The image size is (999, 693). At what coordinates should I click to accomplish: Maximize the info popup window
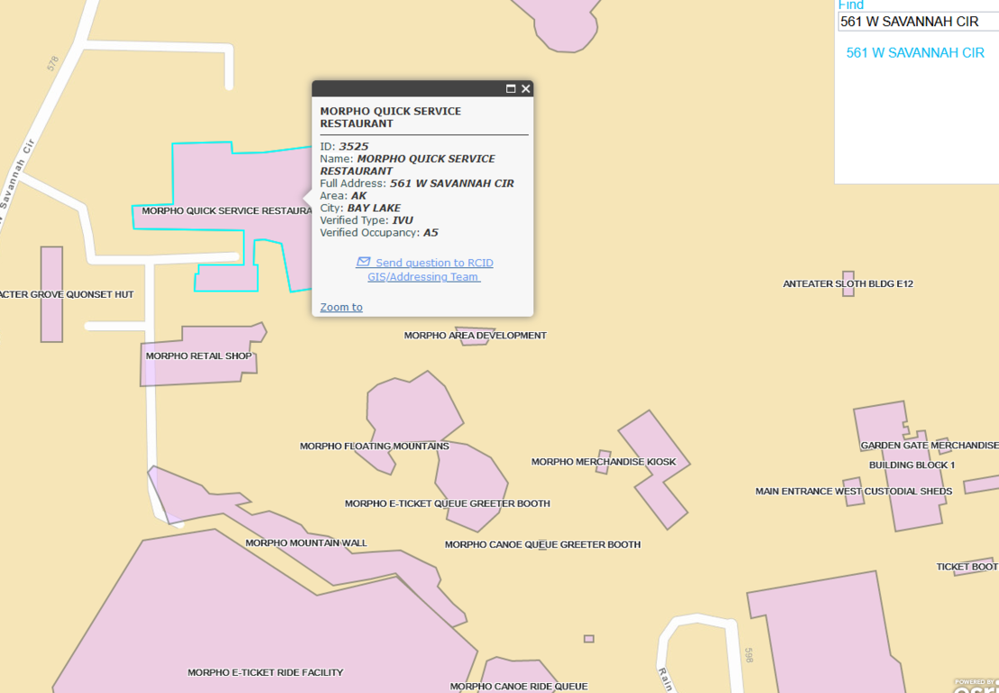click(511, 88)
